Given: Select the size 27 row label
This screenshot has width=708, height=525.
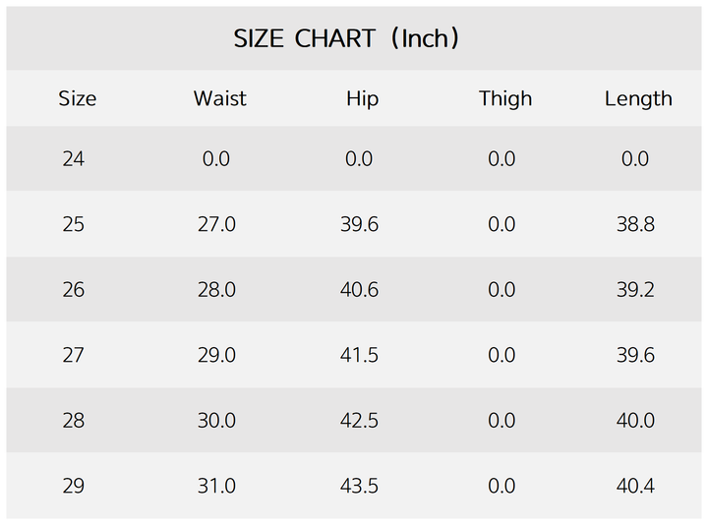Looking at the screenshot, I should [74, 355].
